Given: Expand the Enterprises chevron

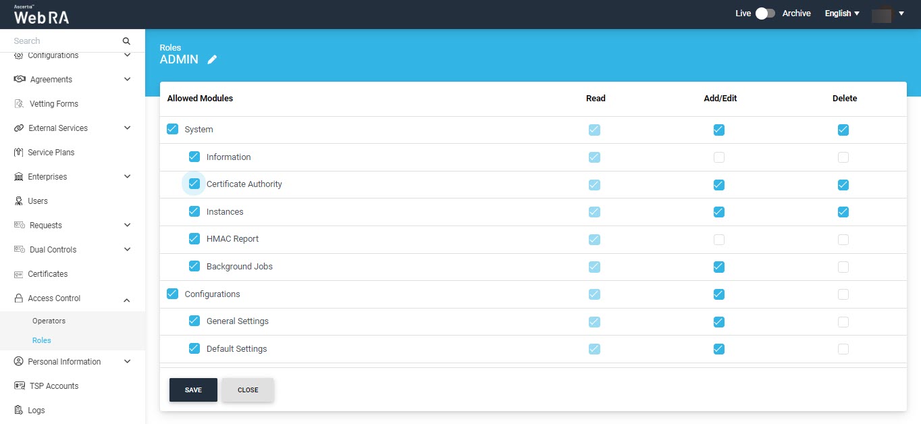Looking at the screenshot, I should click(x=127, y=176).
